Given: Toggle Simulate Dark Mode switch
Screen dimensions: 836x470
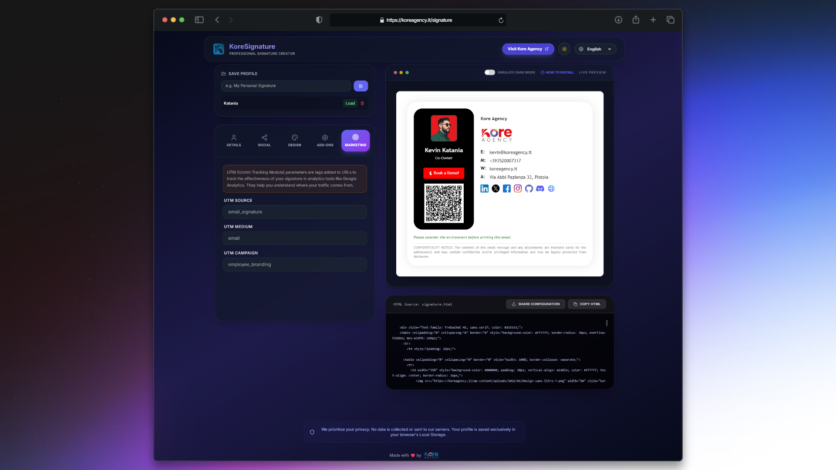Looking at the screenshot, I should pyautogui.click(x=489, y=72).
